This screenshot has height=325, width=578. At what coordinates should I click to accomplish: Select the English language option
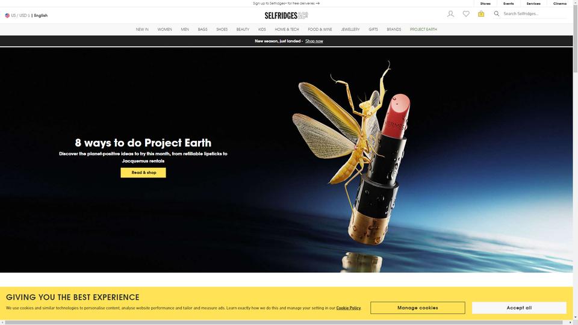pyautogui.click(x=41, y=16)
